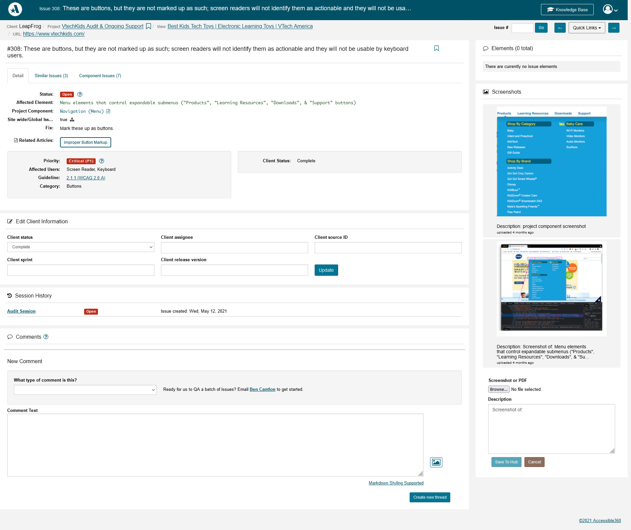Click the Client assignee field
The height and width of the screenshot is (530, 631).
tap(235, 248)
